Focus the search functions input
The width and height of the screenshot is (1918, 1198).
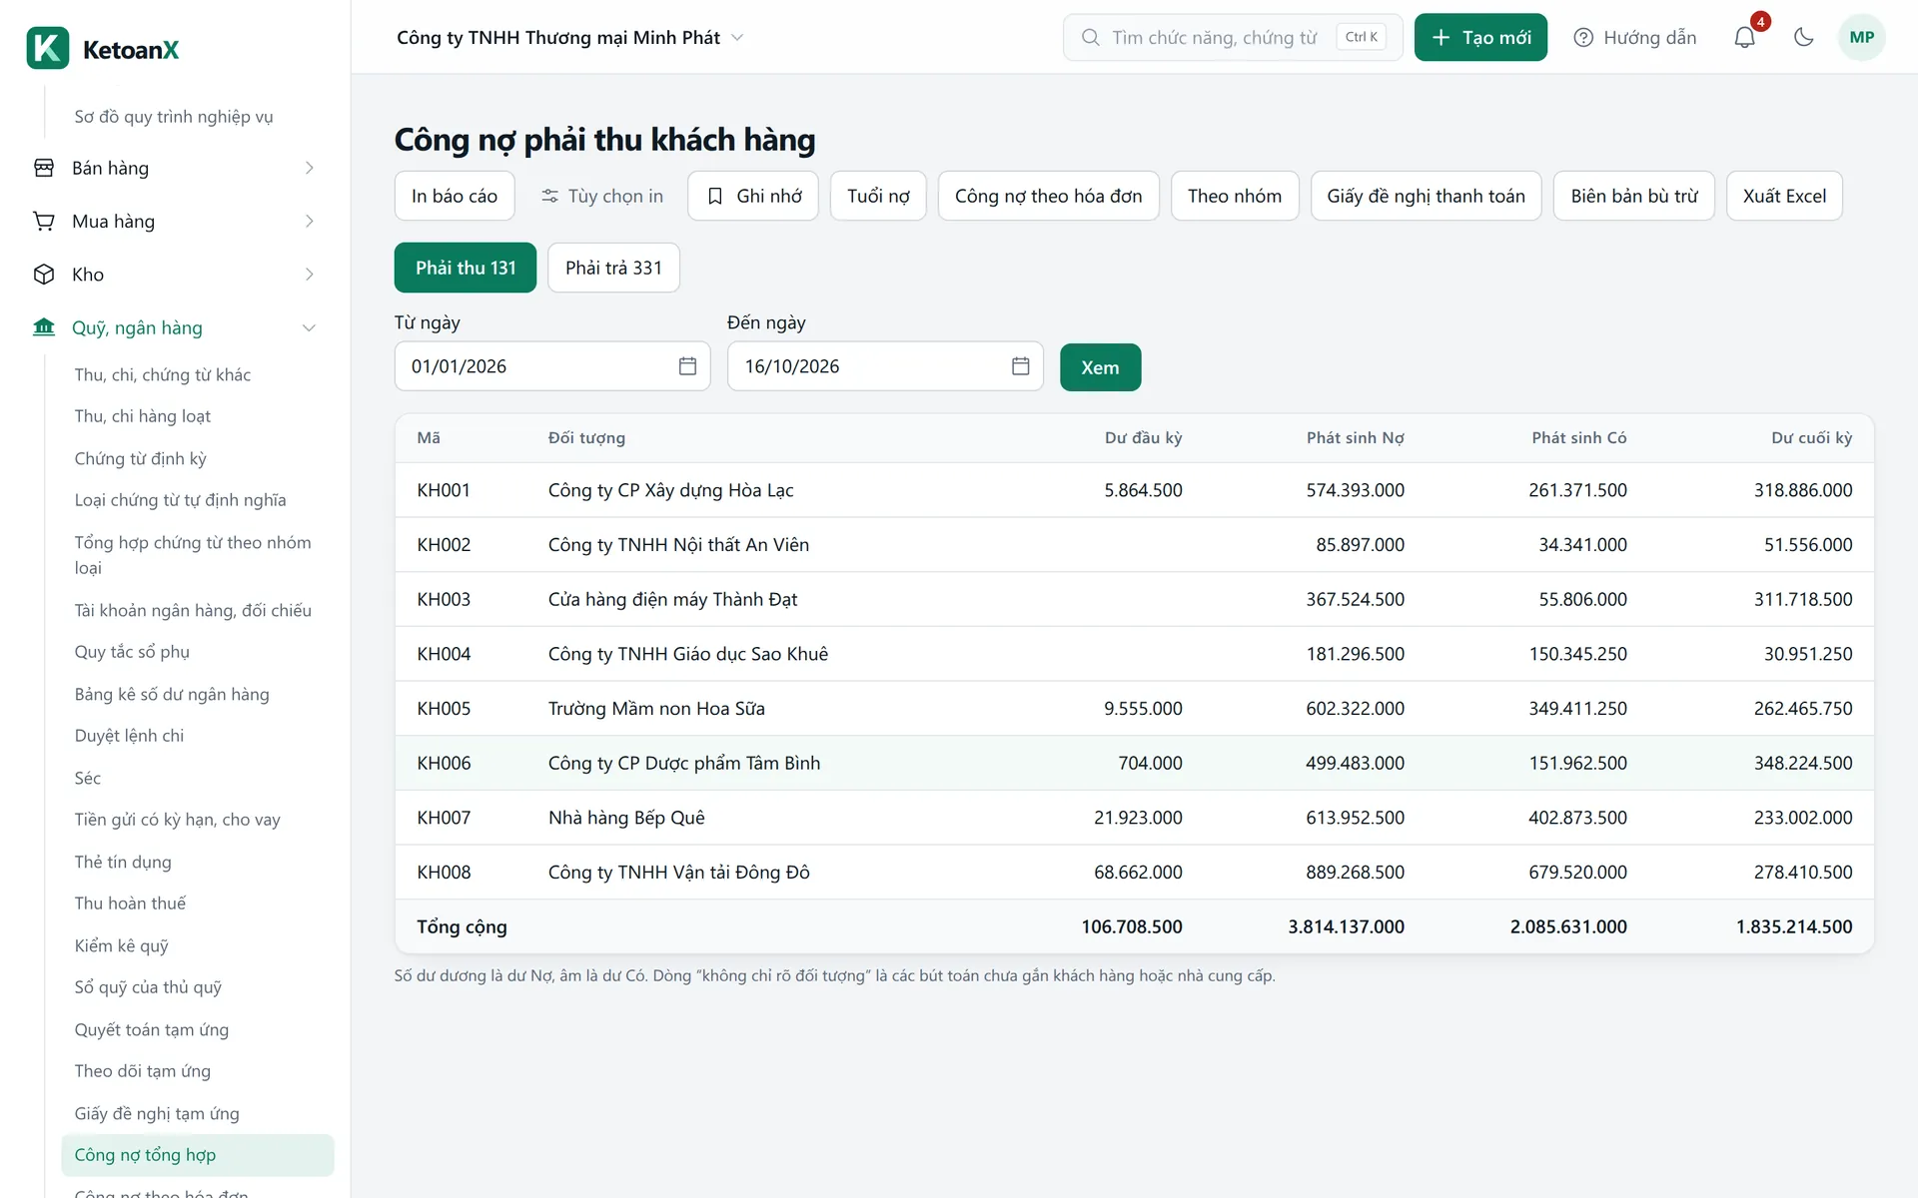tap(1233, 37)
